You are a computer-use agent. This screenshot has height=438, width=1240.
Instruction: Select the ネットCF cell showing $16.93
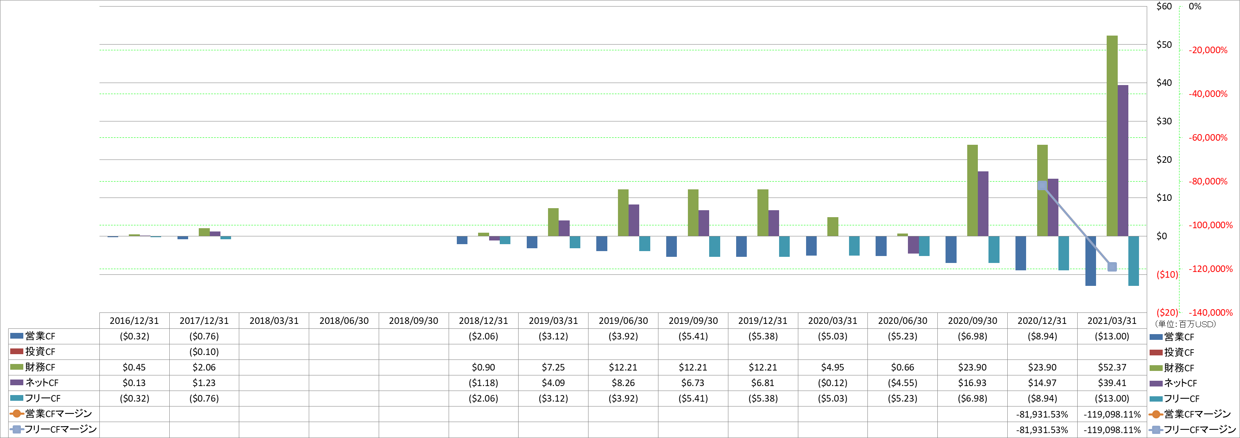(x=973, y=383)
